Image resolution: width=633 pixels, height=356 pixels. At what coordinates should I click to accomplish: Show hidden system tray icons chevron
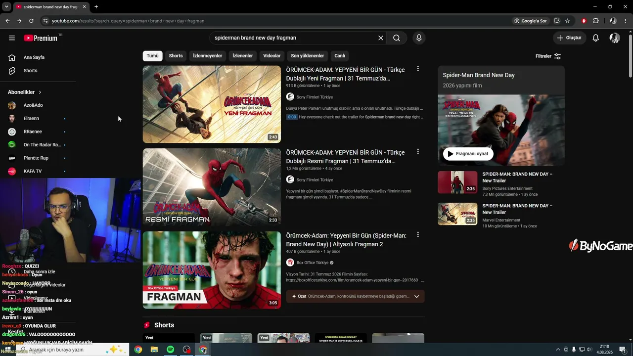[x=558, y=350]
